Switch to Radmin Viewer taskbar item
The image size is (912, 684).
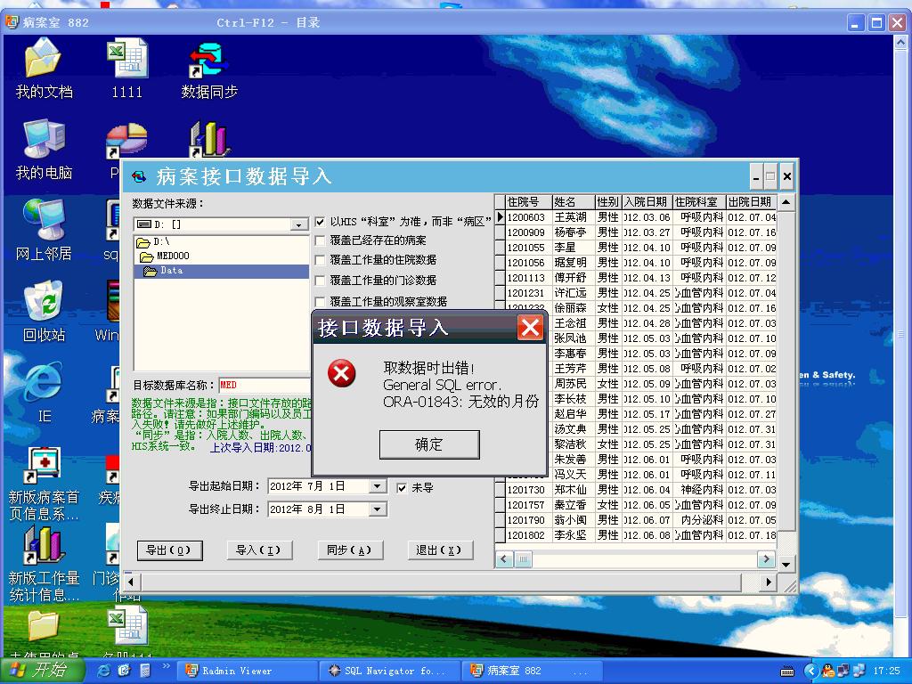[x=248, y=671]
